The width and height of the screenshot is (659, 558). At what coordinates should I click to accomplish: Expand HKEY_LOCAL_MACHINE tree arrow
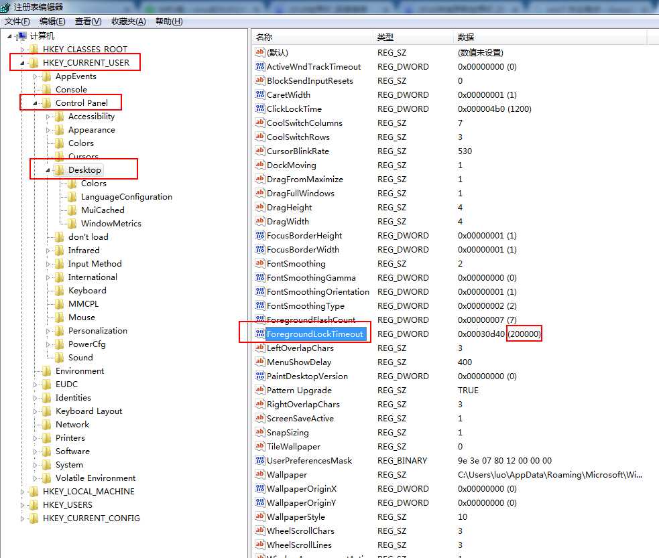click(x=22, y=492)
